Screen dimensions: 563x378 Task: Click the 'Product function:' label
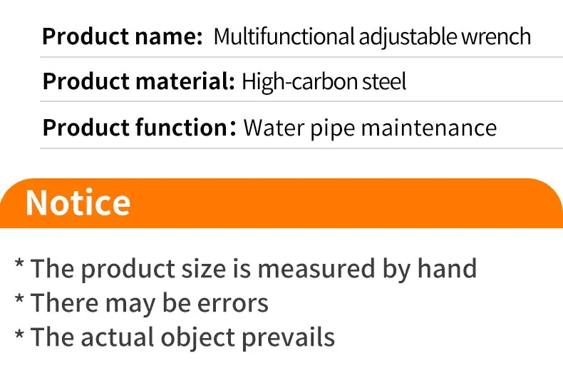[x=140, y=128]
